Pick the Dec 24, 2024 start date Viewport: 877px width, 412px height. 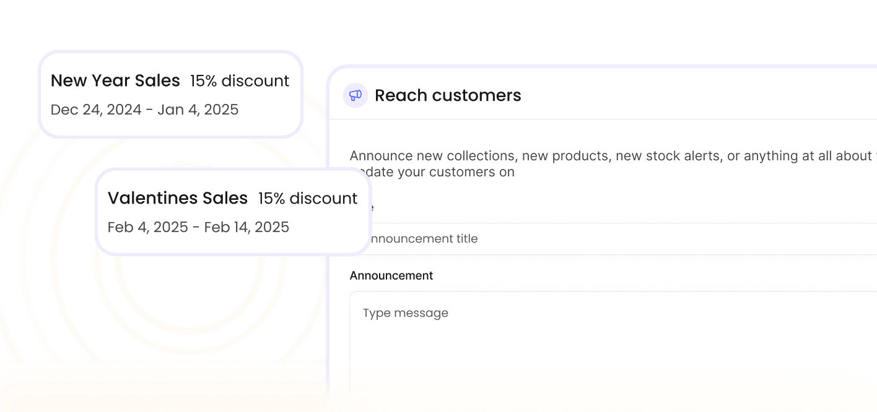click(96, 110)
